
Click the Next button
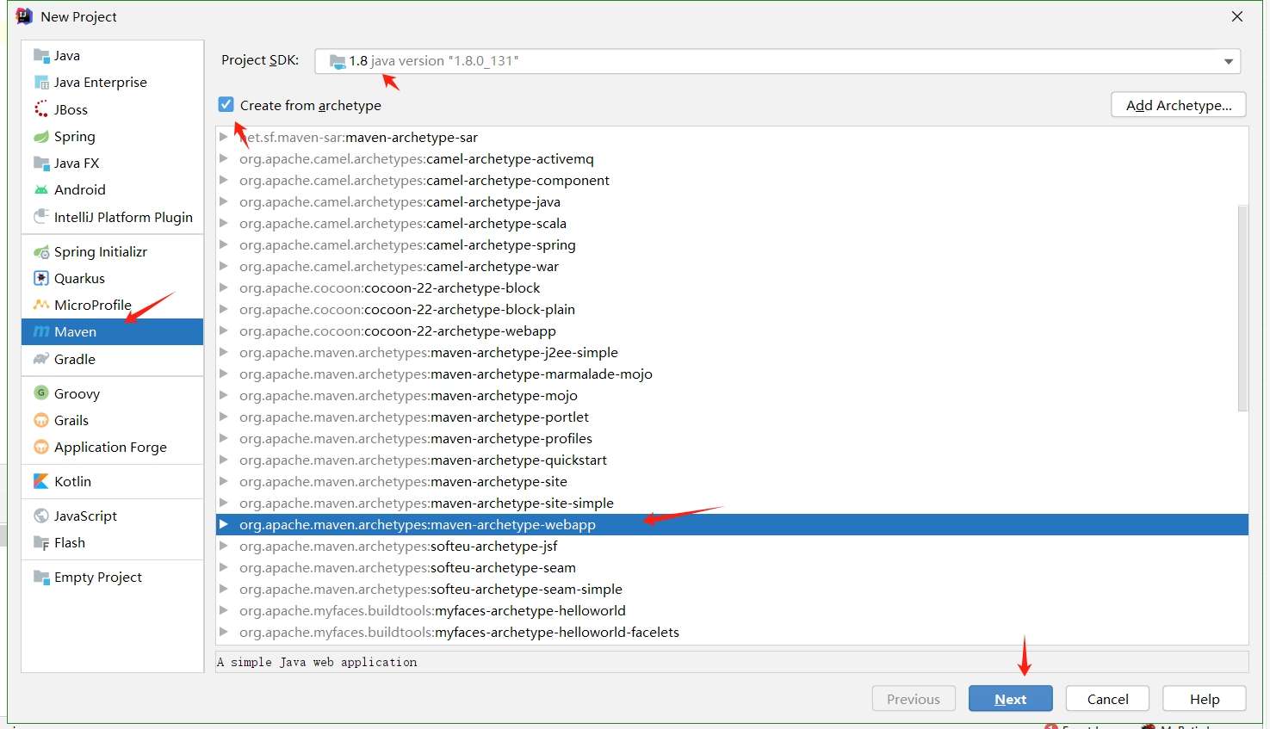tap(1010, 699)
